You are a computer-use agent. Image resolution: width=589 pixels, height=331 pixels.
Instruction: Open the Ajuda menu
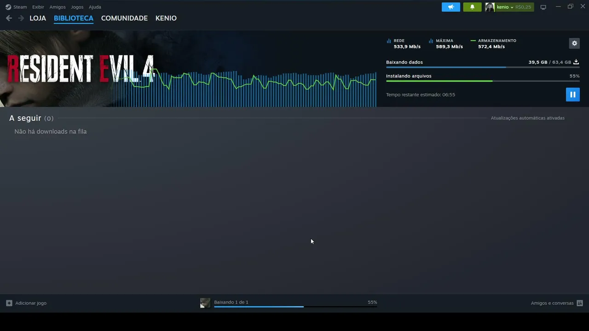tap(95, 7)
